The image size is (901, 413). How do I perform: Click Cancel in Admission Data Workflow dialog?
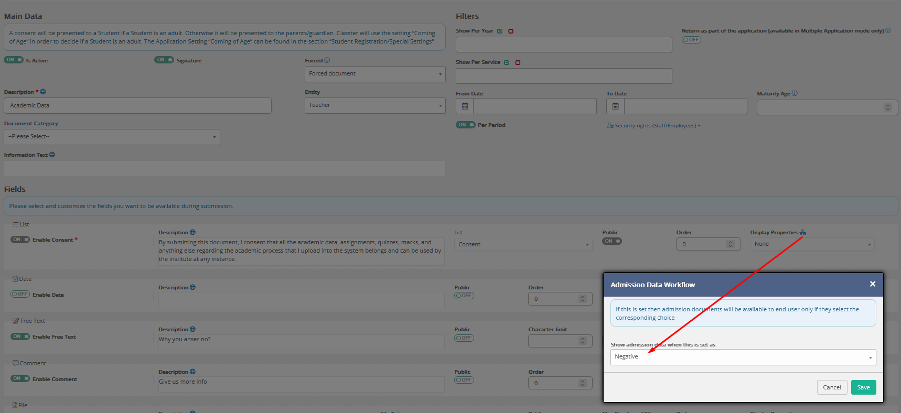[x=831, y=387]
